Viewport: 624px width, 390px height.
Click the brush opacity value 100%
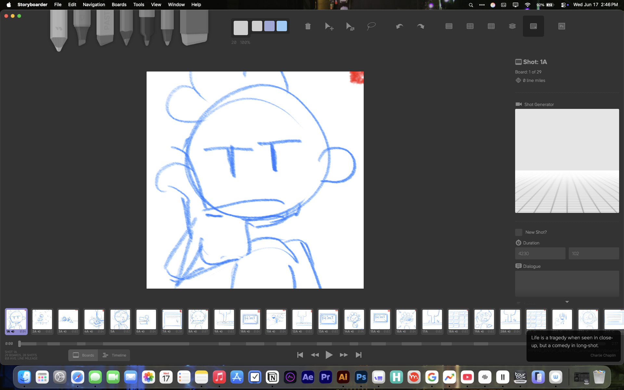245,43
